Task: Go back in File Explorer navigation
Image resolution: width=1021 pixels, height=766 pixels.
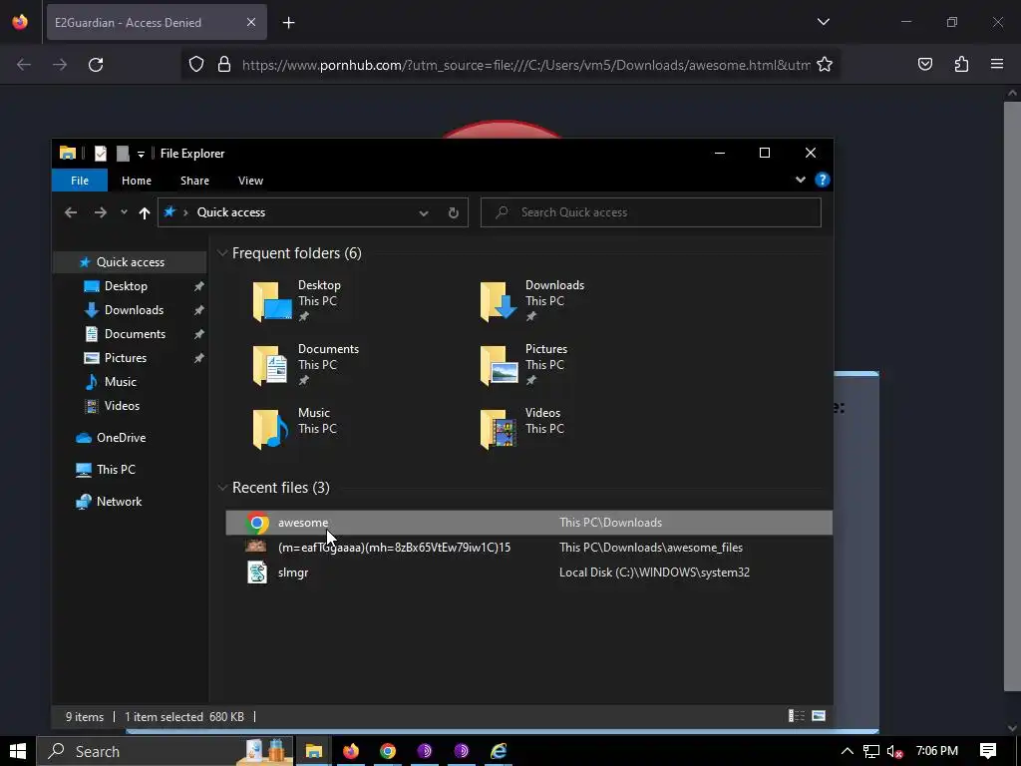Action: (71, 212)
